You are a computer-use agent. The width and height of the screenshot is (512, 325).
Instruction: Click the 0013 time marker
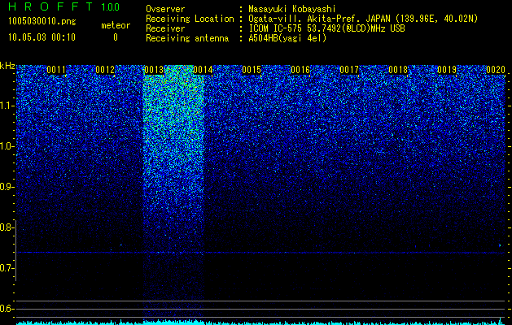point(154,70)
